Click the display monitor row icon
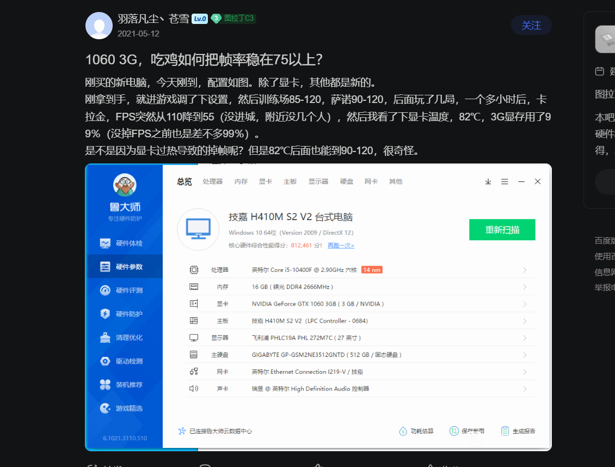The width and height of the screenshot is (615, 467). pyautogui.click(x=194, y=338)
